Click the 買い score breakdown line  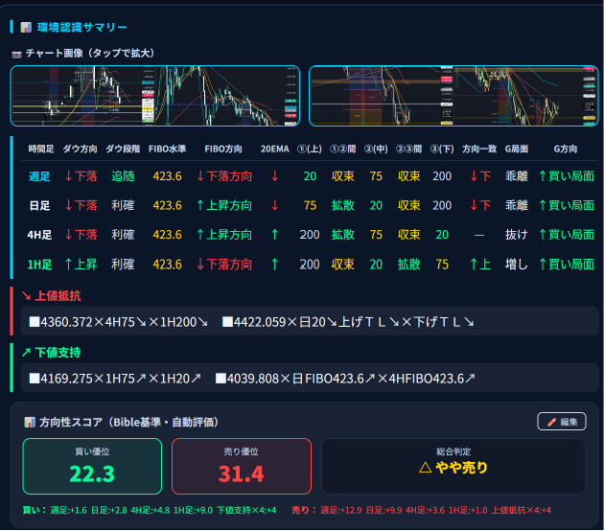(150, 511)
